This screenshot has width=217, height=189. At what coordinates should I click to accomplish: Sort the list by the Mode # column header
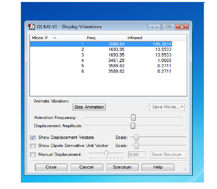click(x=57, y=38)
